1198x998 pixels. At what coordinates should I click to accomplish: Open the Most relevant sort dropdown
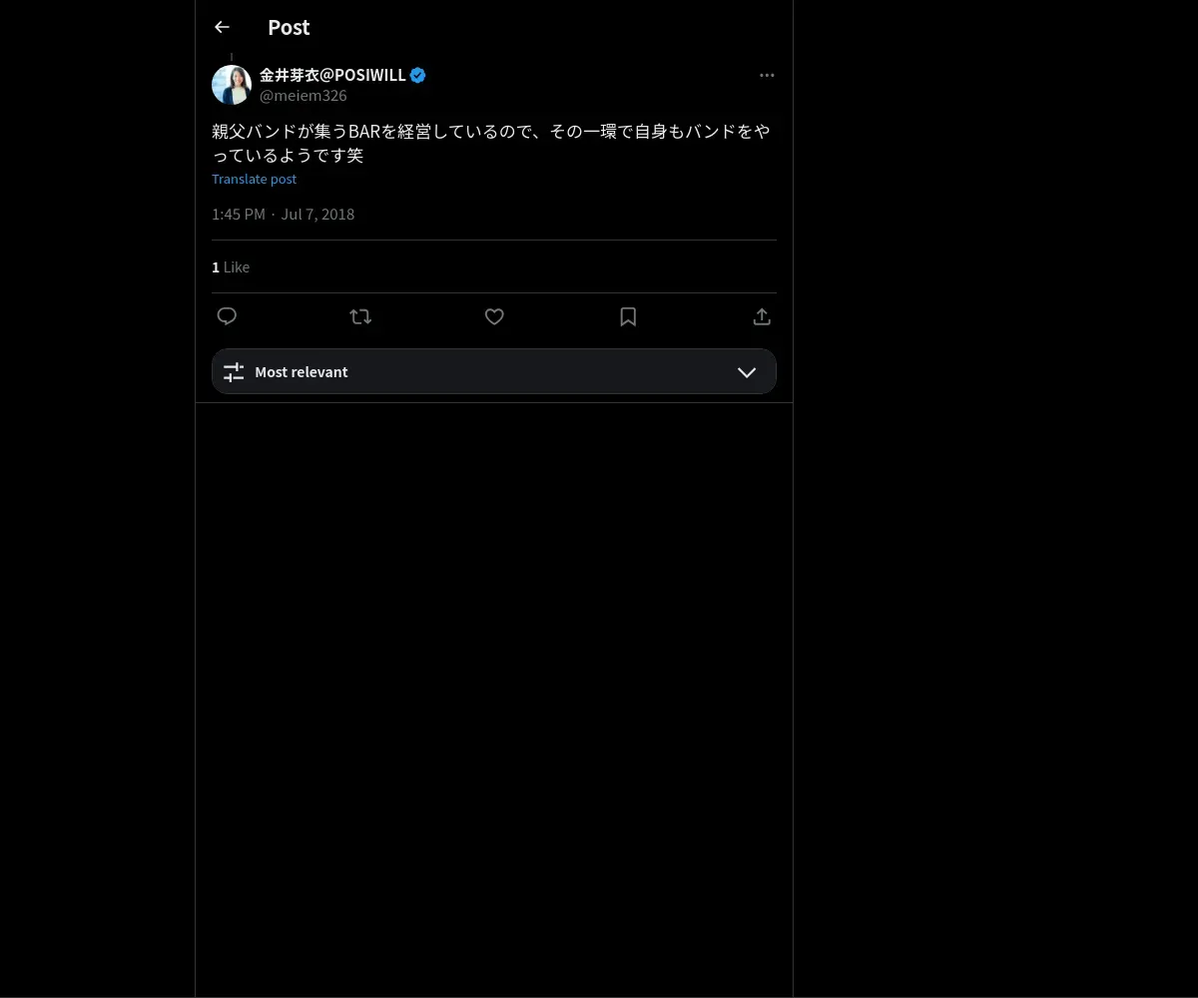(494, 371)
